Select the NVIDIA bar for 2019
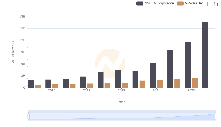The height and width of the screenshot is (127, 221). coord(118,79)
